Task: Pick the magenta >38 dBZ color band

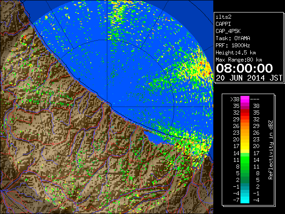Action: click(245, 99)
